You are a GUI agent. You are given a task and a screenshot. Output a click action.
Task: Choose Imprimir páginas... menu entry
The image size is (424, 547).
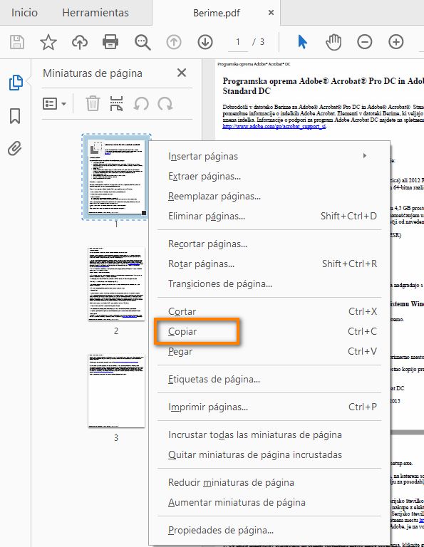click(x=269, y=407)
